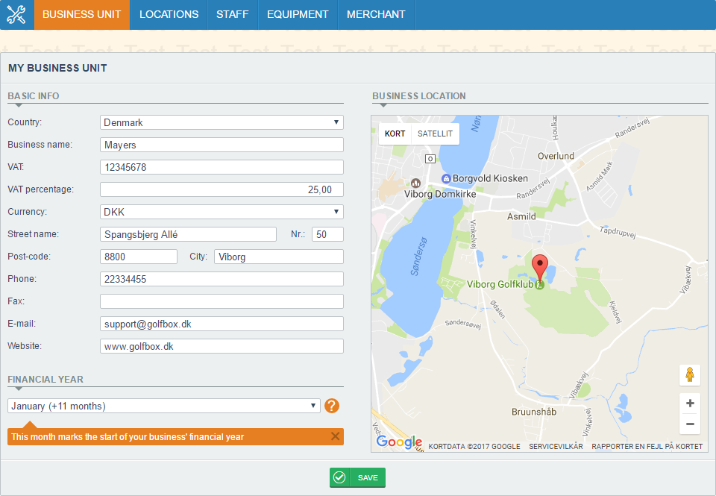The image size is (716, 496).
Task: Open the Locations tab
Action: pos(169,14)
